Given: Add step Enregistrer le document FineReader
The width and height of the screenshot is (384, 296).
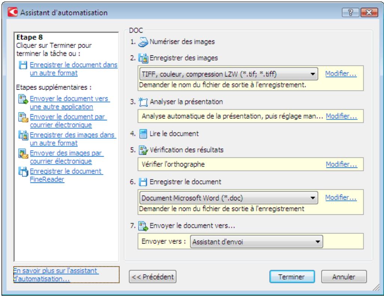Looking at the screenshot, I should point(66,175).
